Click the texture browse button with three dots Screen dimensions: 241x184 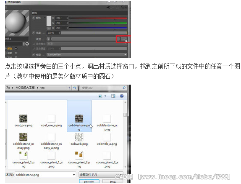(x=124, y=39)
